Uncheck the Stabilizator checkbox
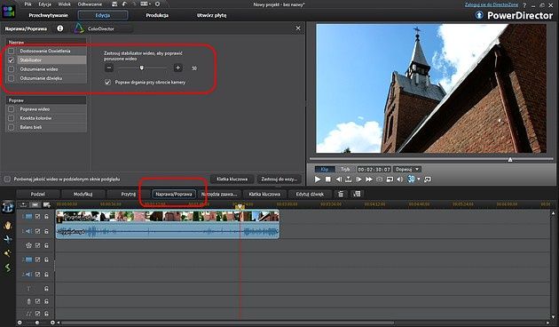 [11, 60]
